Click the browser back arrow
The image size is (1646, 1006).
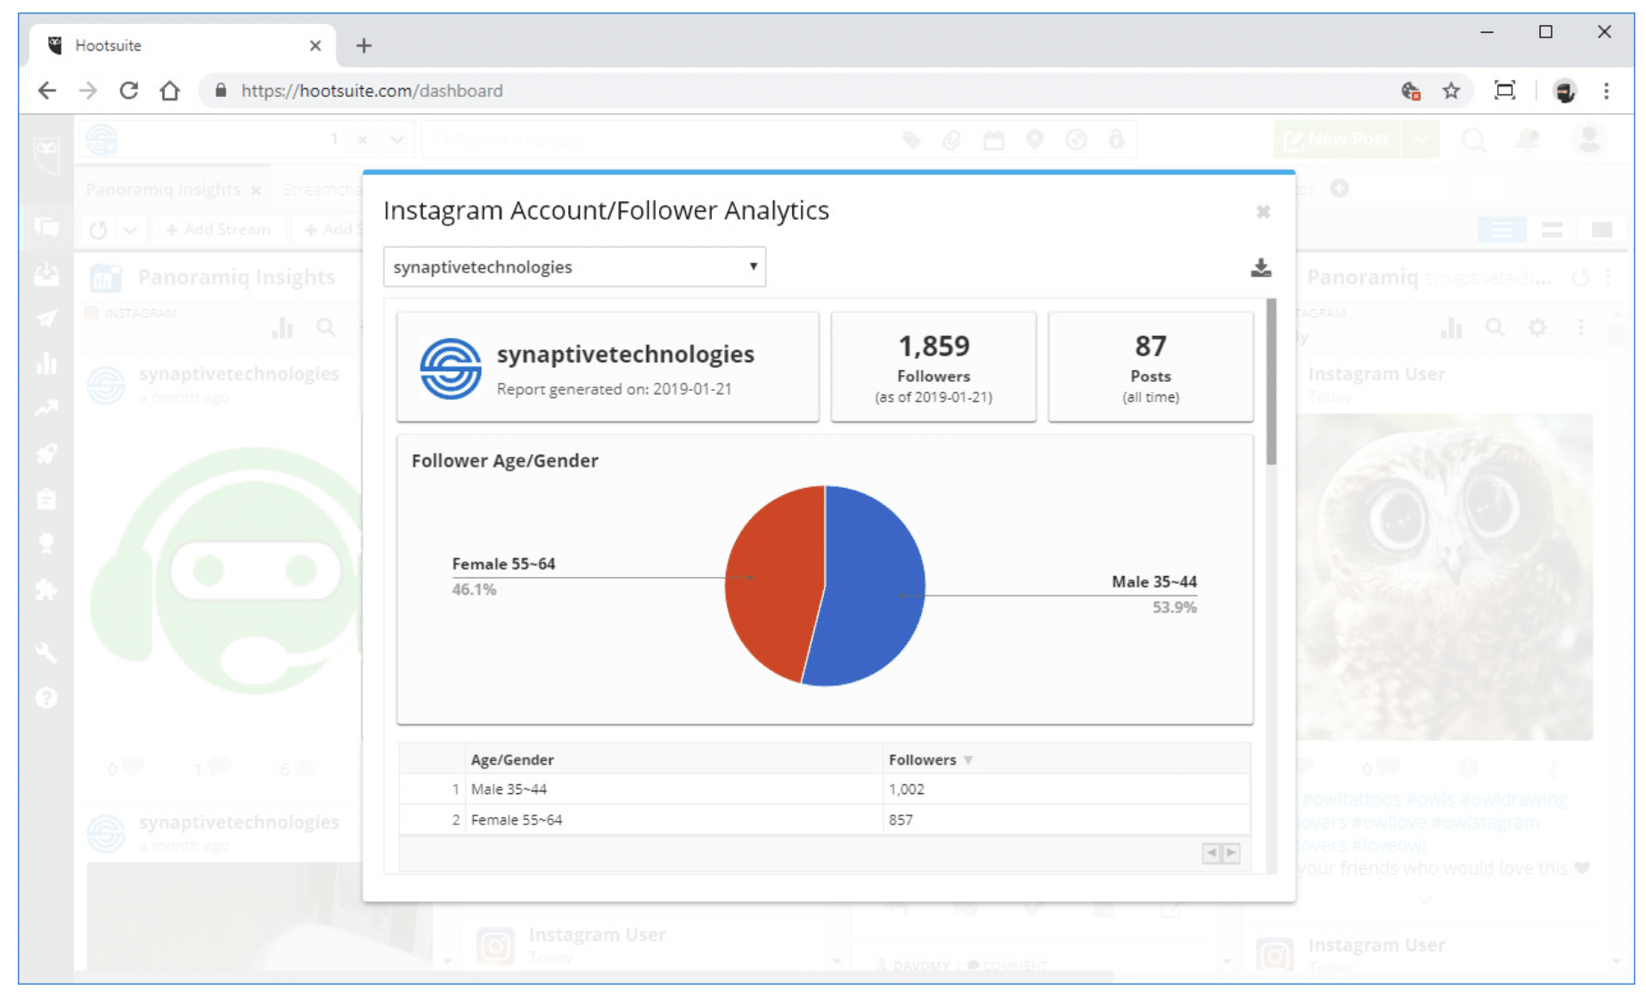(x=47, y=91)
